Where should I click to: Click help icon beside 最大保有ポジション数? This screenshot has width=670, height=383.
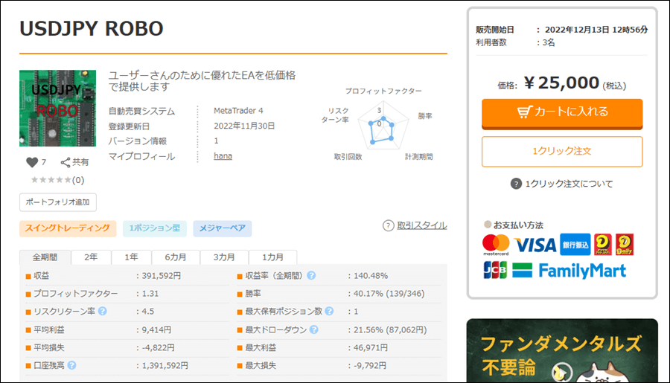(x=329, y=312)
